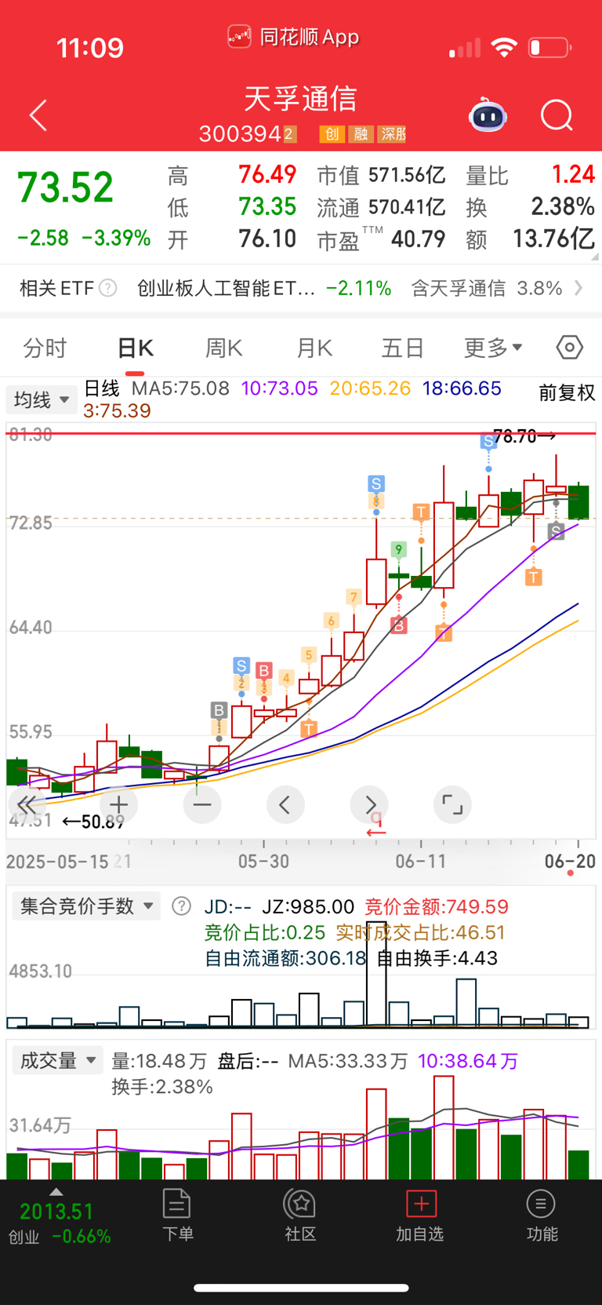Tap the 06-20 date label
Image resolution: width=602 pixels, height=1305 pixels.
[x=570, y=861]
